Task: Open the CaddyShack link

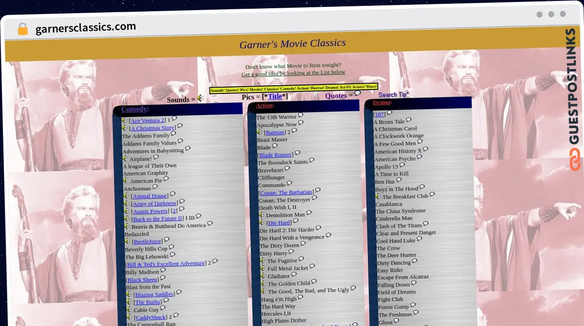Action: coord(150,317)
